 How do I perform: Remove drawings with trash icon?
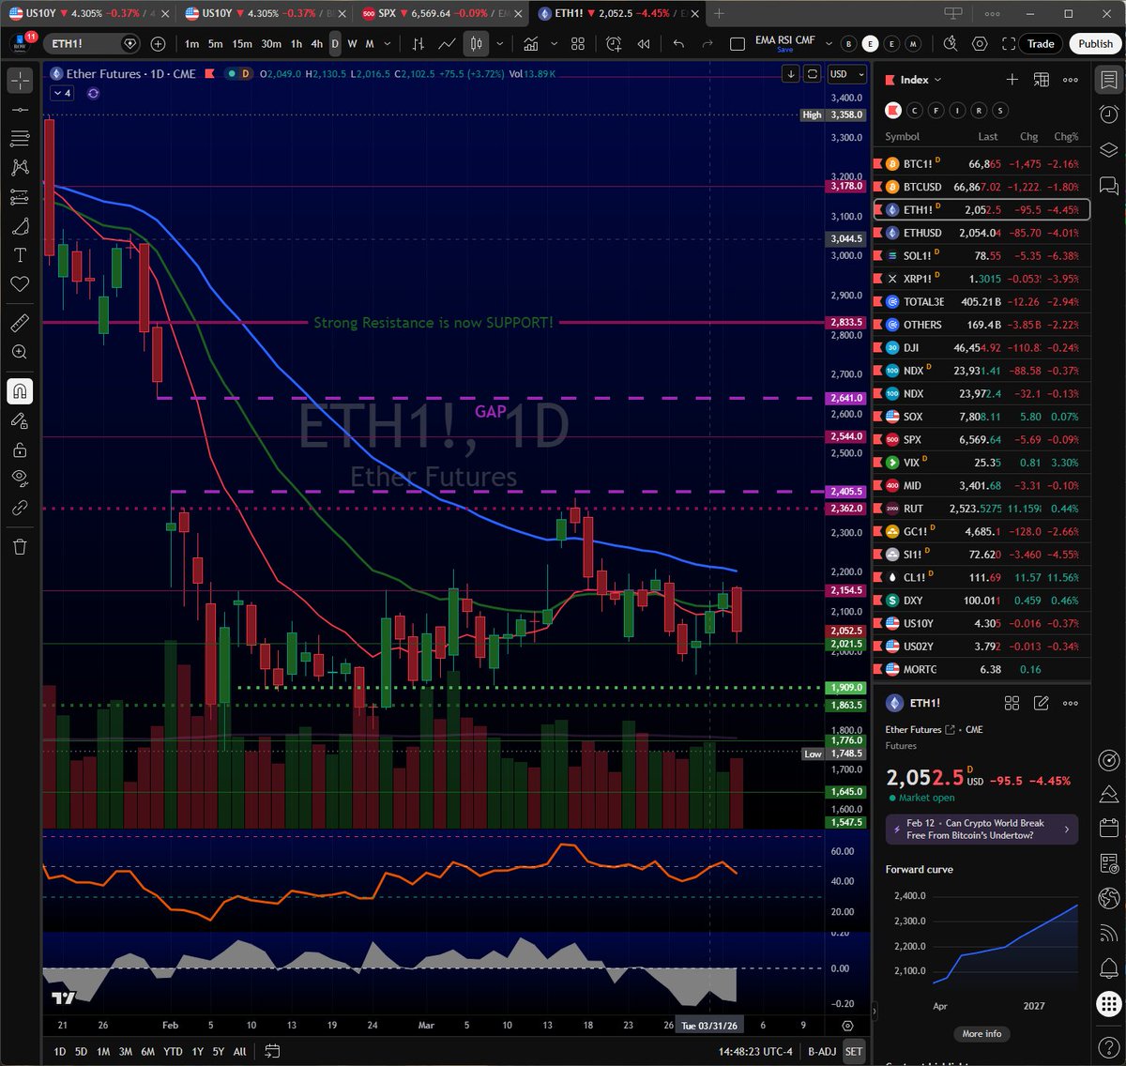point(20,546)
